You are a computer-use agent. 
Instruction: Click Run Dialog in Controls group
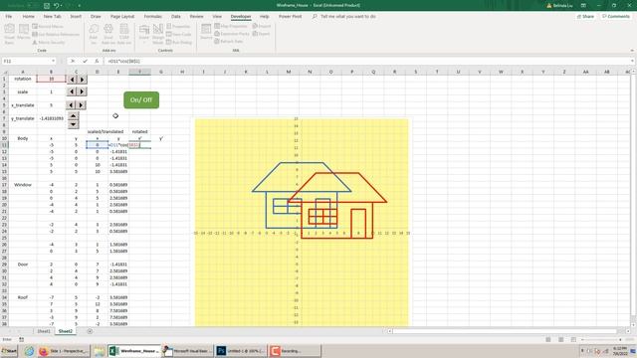(179, 42)
